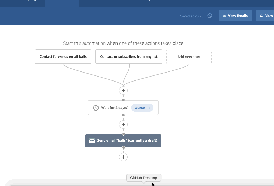The height and width of the screenshot is (186, 274).
Task: Click the clock icon in the Wait step
Action: pyautogui.click(x=96, y=108)
